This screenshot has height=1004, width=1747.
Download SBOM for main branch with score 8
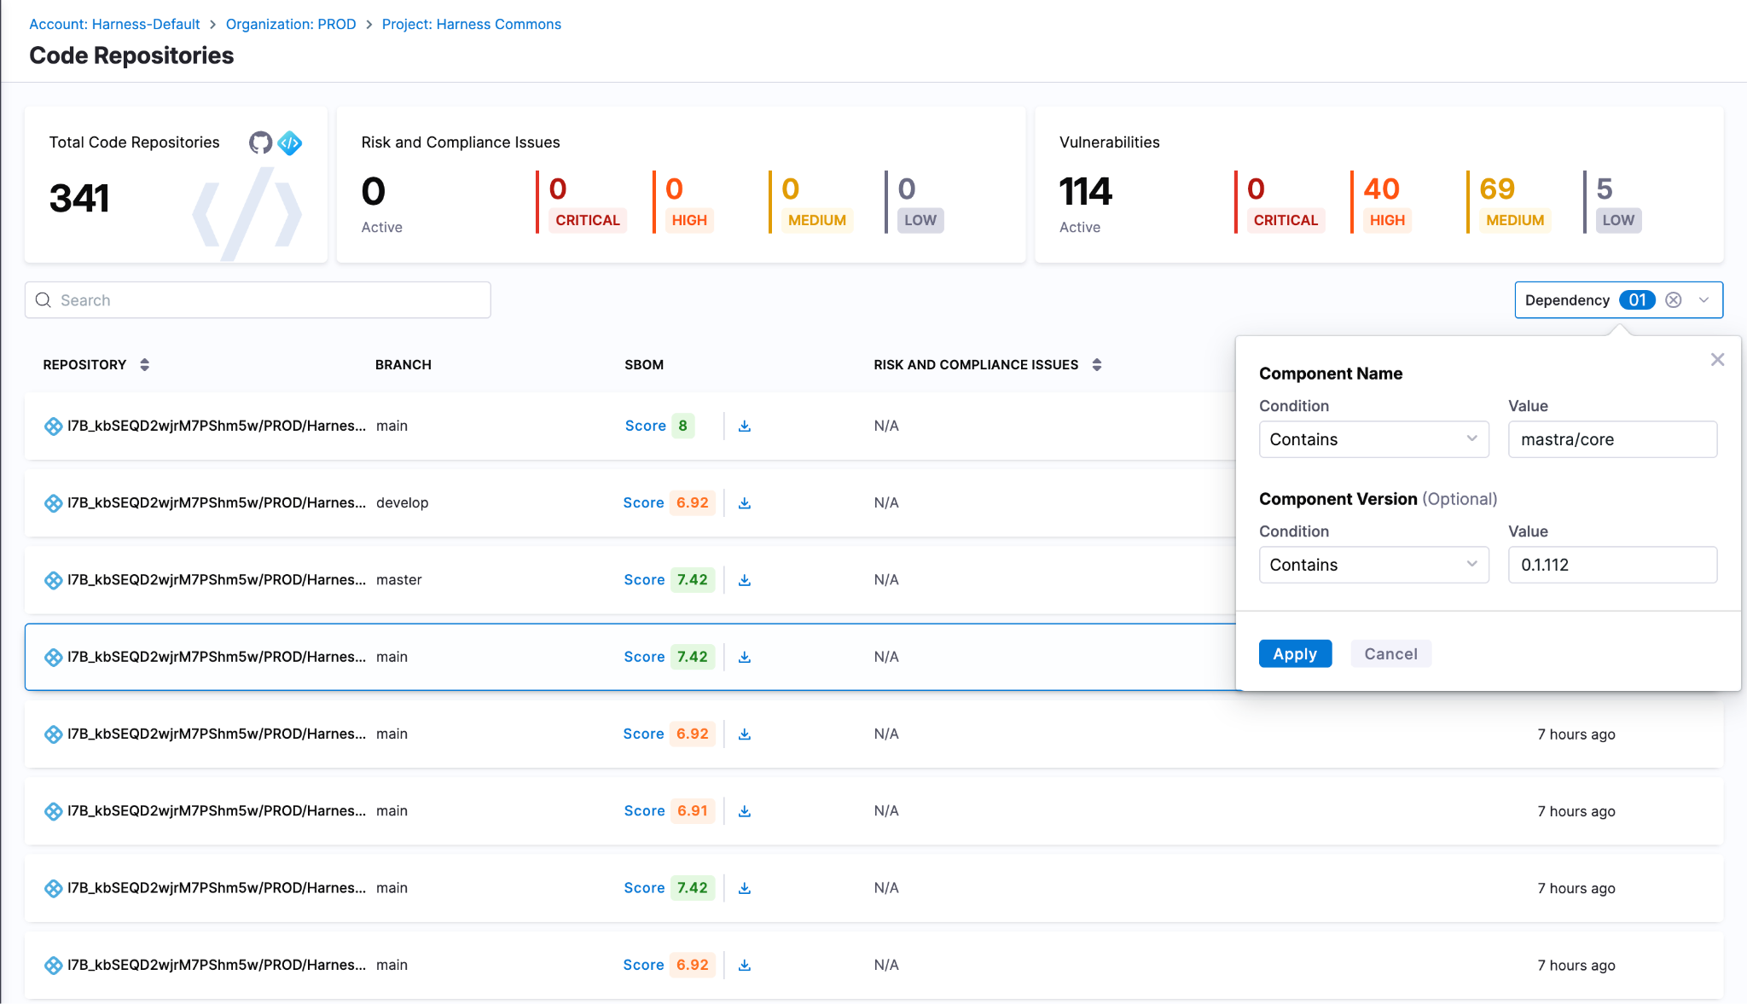[745, 426]
